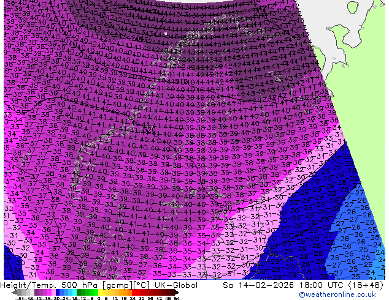
Task: Click the '-54' value on colour scale
Action: point(20,299)
